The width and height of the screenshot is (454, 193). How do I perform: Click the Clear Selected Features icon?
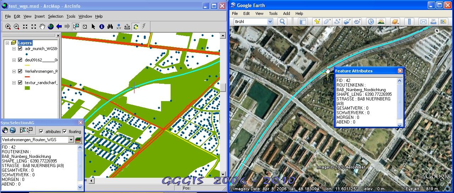(x=85, y=27)
